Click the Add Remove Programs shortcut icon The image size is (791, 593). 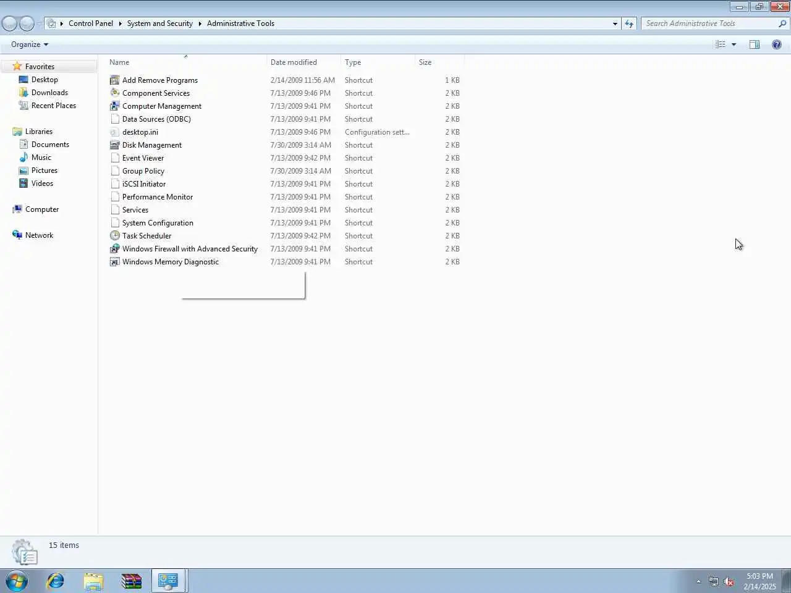pos(114,80)
